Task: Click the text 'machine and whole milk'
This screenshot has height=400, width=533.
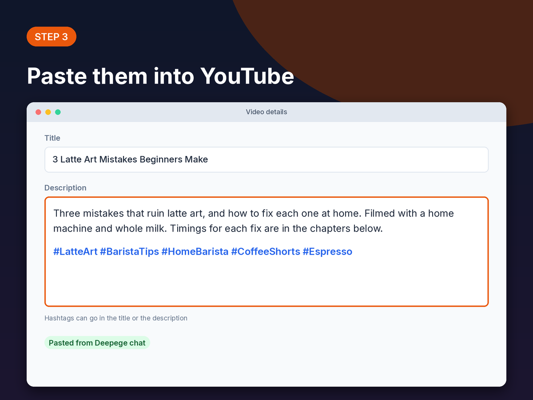Action: pyautogui.click(x=110, y=229)
